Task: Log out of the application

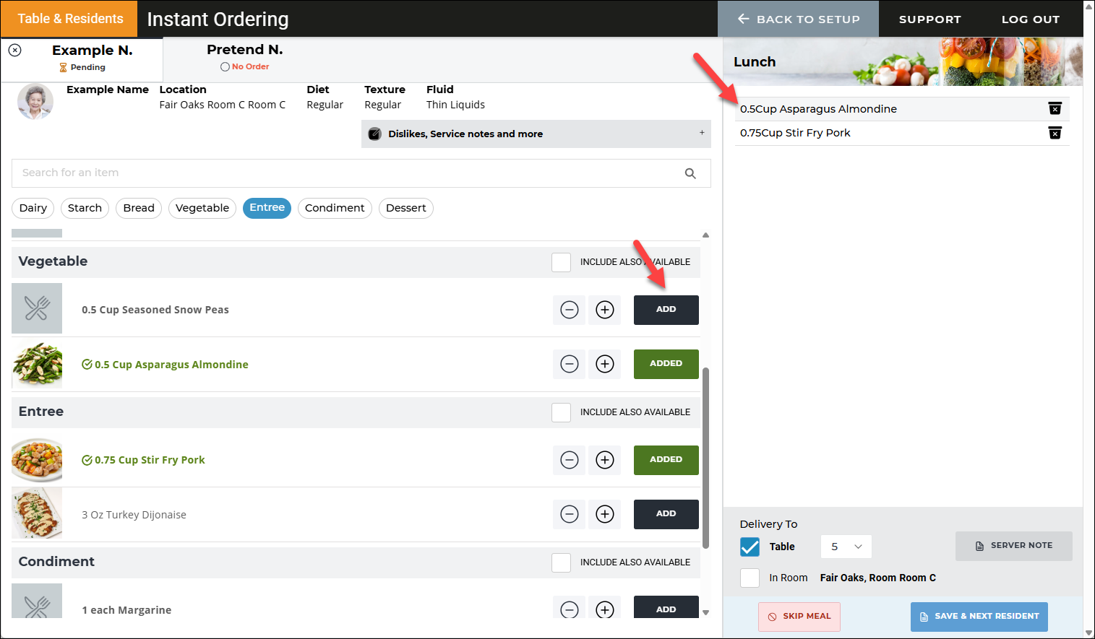Action: click(1030, 19)
